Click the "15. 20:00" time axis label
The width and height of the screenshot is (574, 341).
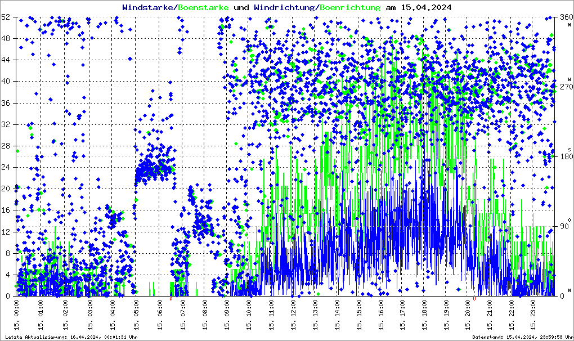point(468,315)
